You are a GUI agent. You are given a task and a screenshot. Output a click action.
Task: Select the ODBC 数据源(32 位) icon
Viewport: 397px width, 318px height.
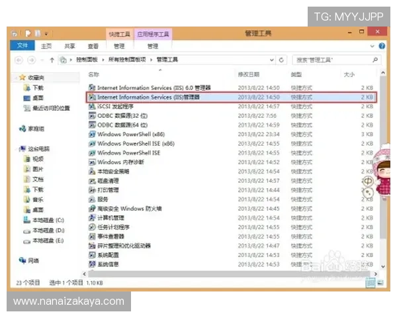click(x=92, y=116)
